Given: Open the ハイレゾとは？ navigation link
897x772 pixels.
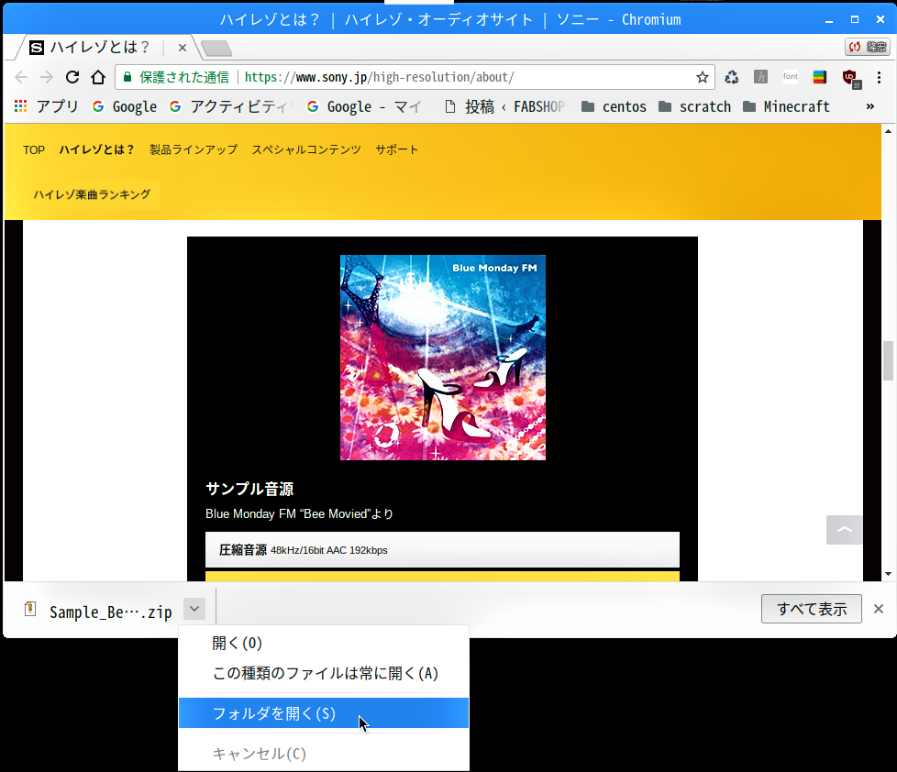Looking at the screenshot, I should point(96,149).
